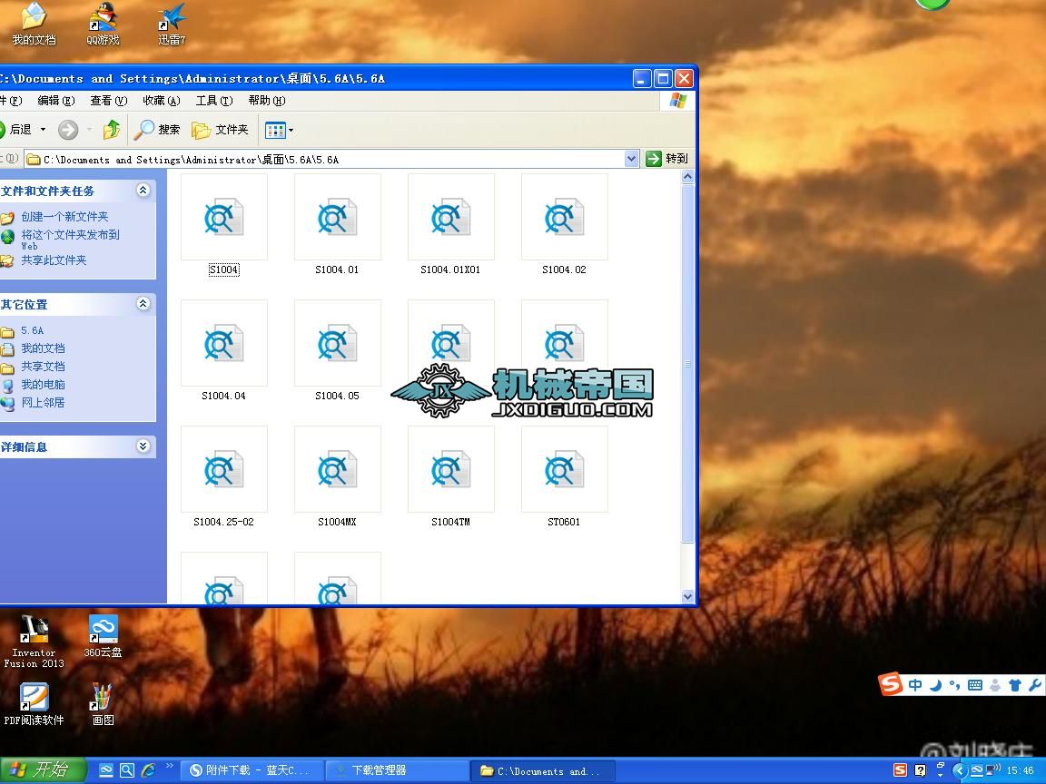Open the S1004 file thumbnail
This screenshot has width=1046, height=784.
[224, 218]
